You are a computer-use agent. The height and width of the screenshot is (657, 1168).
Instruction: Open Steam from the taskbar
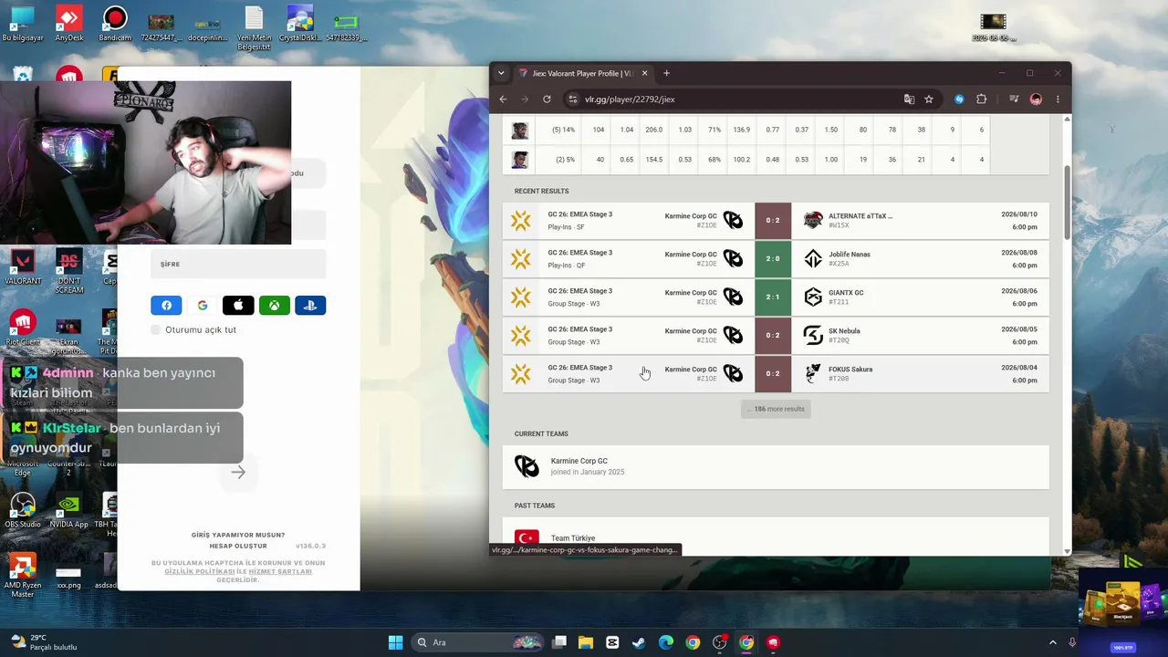[639, 642]
